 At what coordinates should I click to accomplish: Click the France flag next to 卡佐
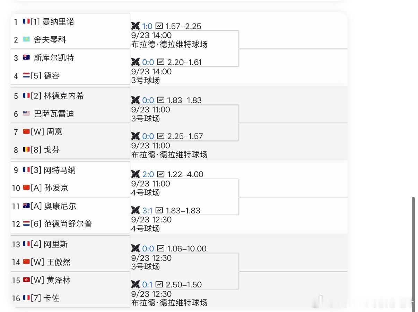pyautogui.click(x=26, y=298)
